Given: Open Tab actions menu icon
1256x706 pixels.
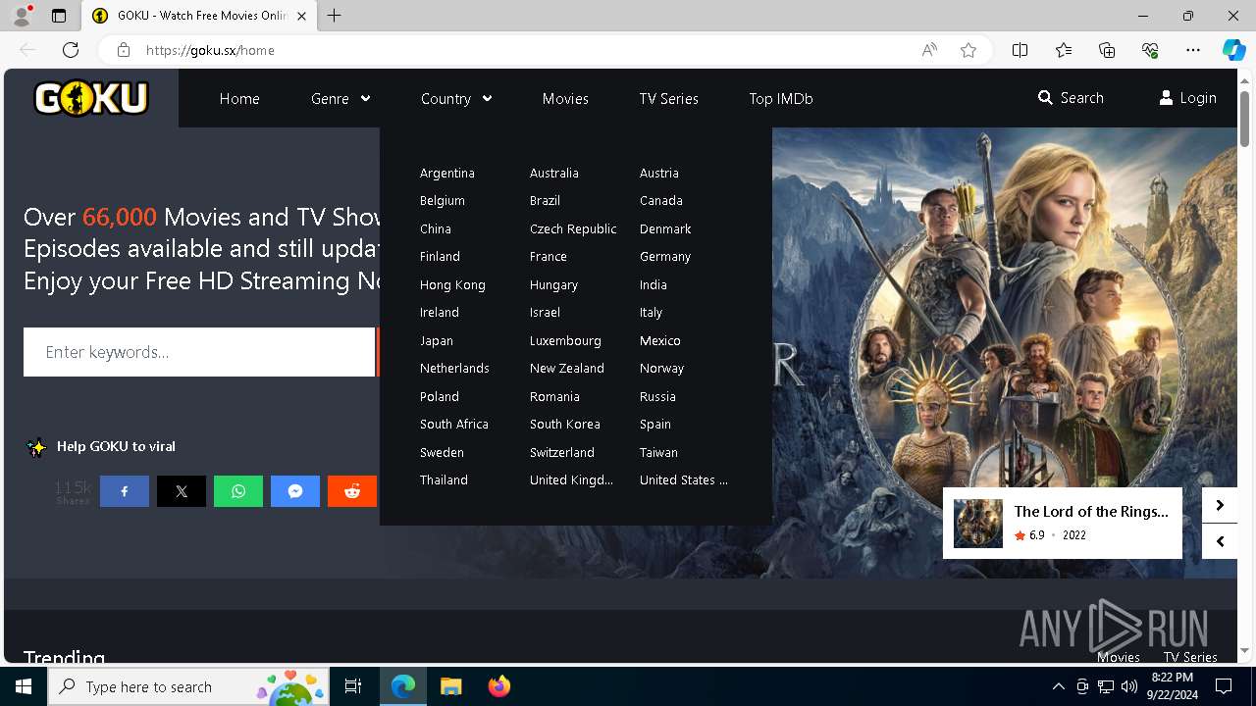Looking at the screenshot, I should click(x=59, y=16).
